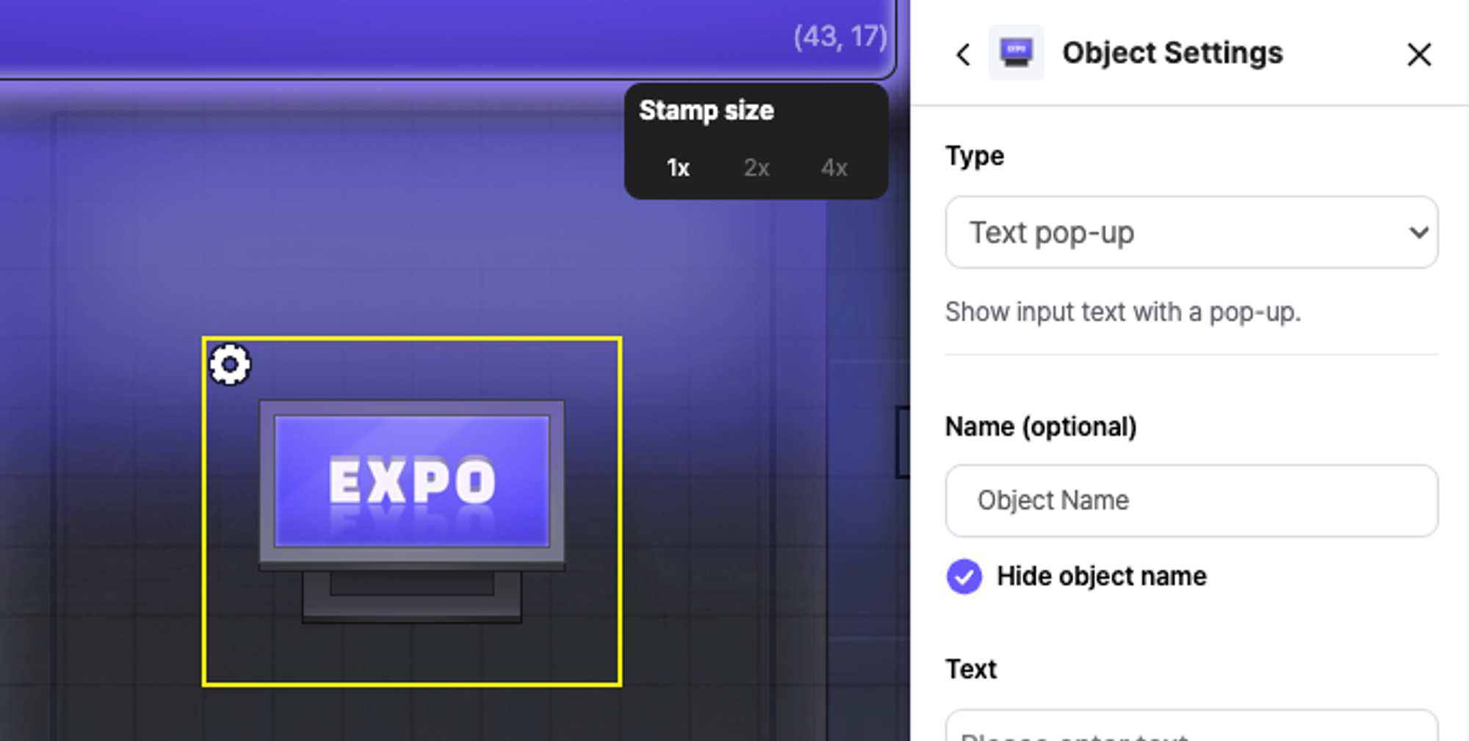Select the EXPO monitor screen on the map

coord(411,481)
